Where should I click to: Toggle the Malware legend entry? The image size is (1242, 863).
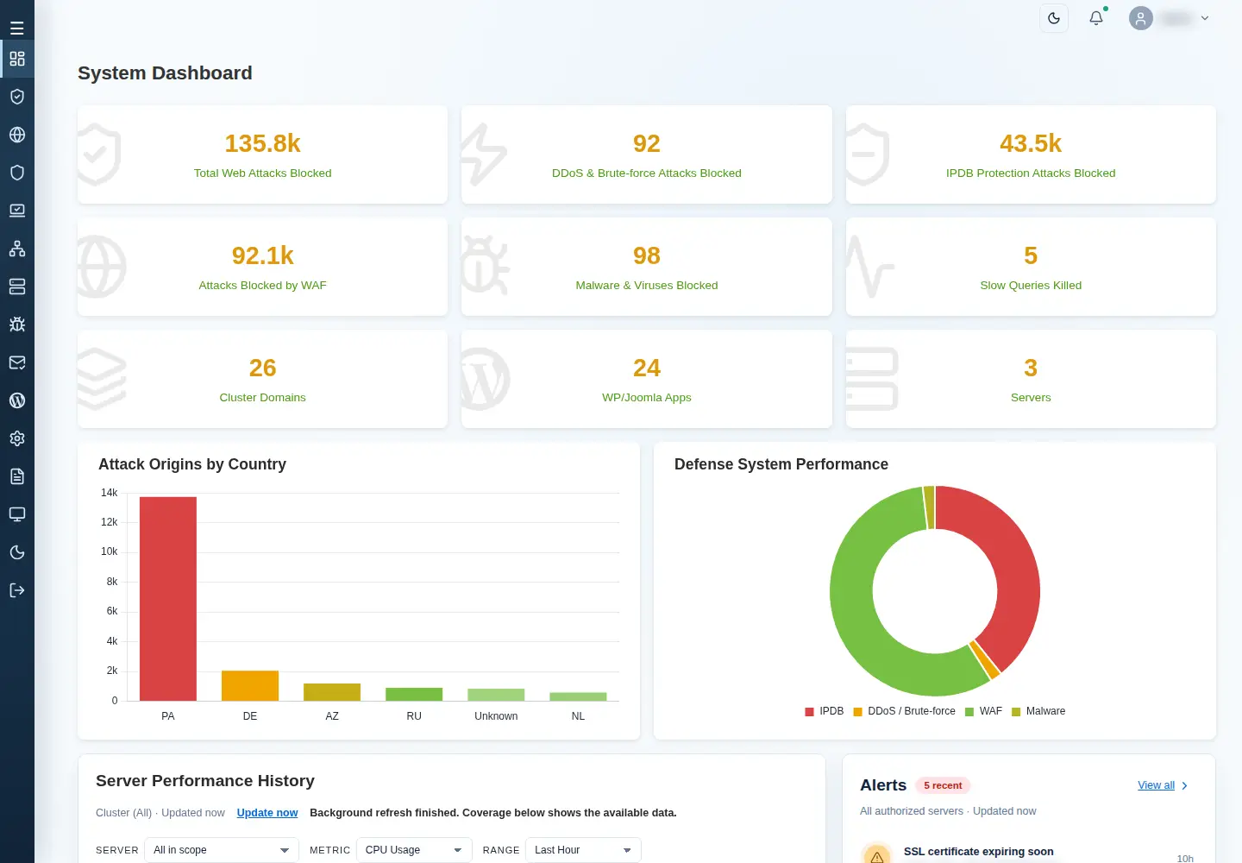point(1038,711)
